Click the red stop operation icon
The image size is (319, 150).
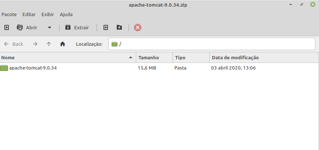[138, 27]
